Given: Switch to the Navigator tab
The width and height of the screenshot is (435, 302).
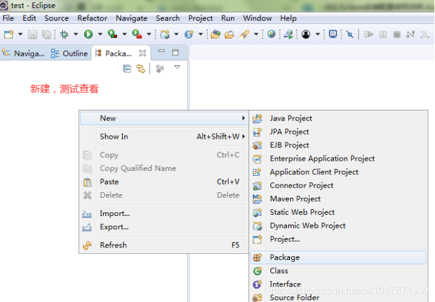Looking at the screenshot, I should pyautogui.click(x=23, y=53).
